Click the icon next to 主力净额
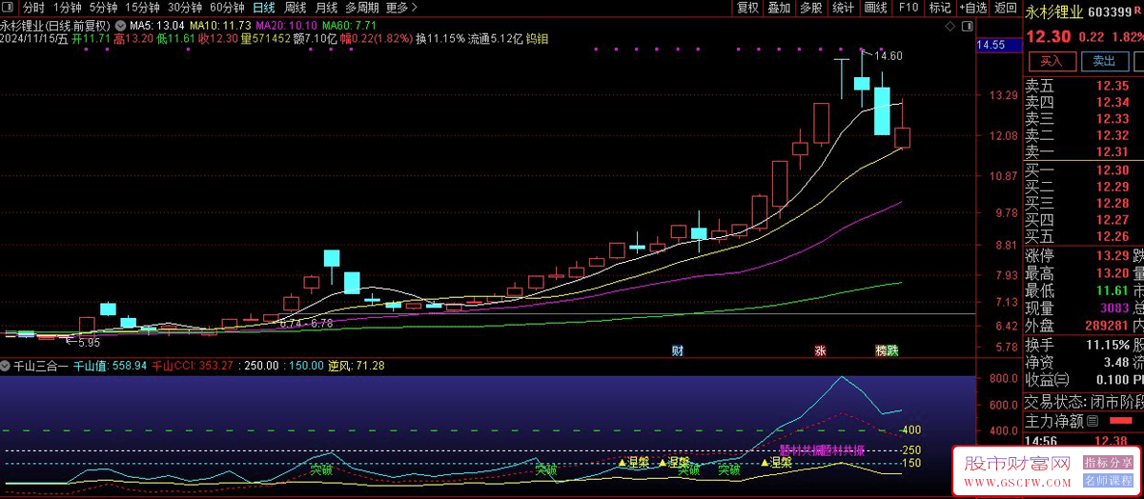This screenshot has width=1144, height=499. (x=1093, y=420)
